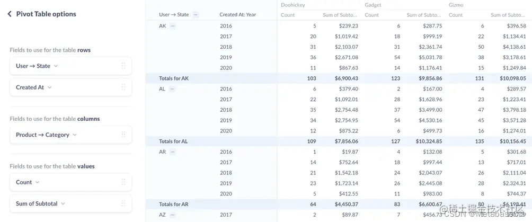532x222 pixels.
Task: Open the User → State field dropdown
Action: (x=56, y=66)
